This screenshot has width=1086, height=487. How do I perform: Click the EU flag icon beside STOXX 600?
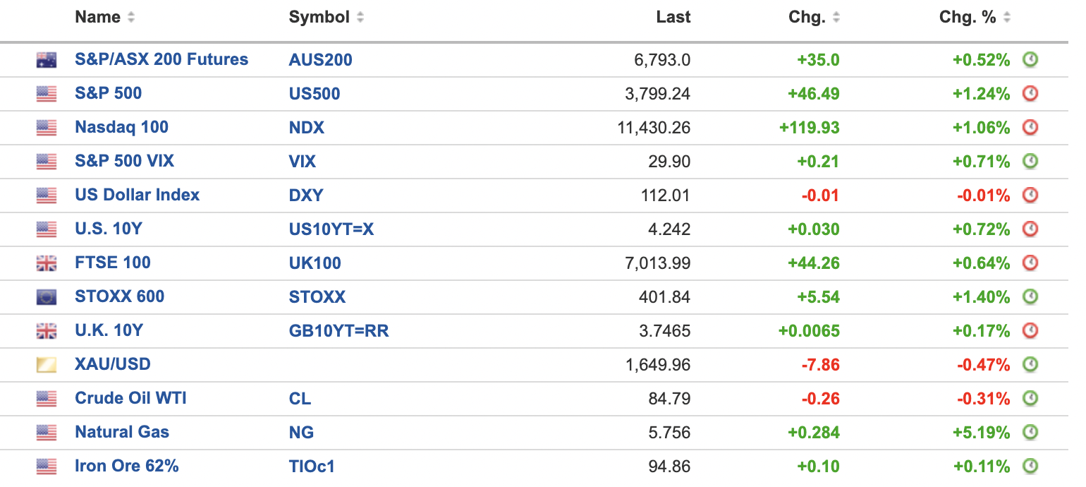click(47, 297)
